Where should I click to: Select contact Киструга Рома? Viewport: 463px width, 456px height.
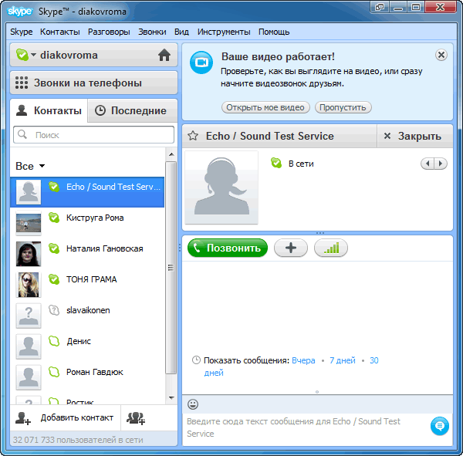(x=87, y=223)
